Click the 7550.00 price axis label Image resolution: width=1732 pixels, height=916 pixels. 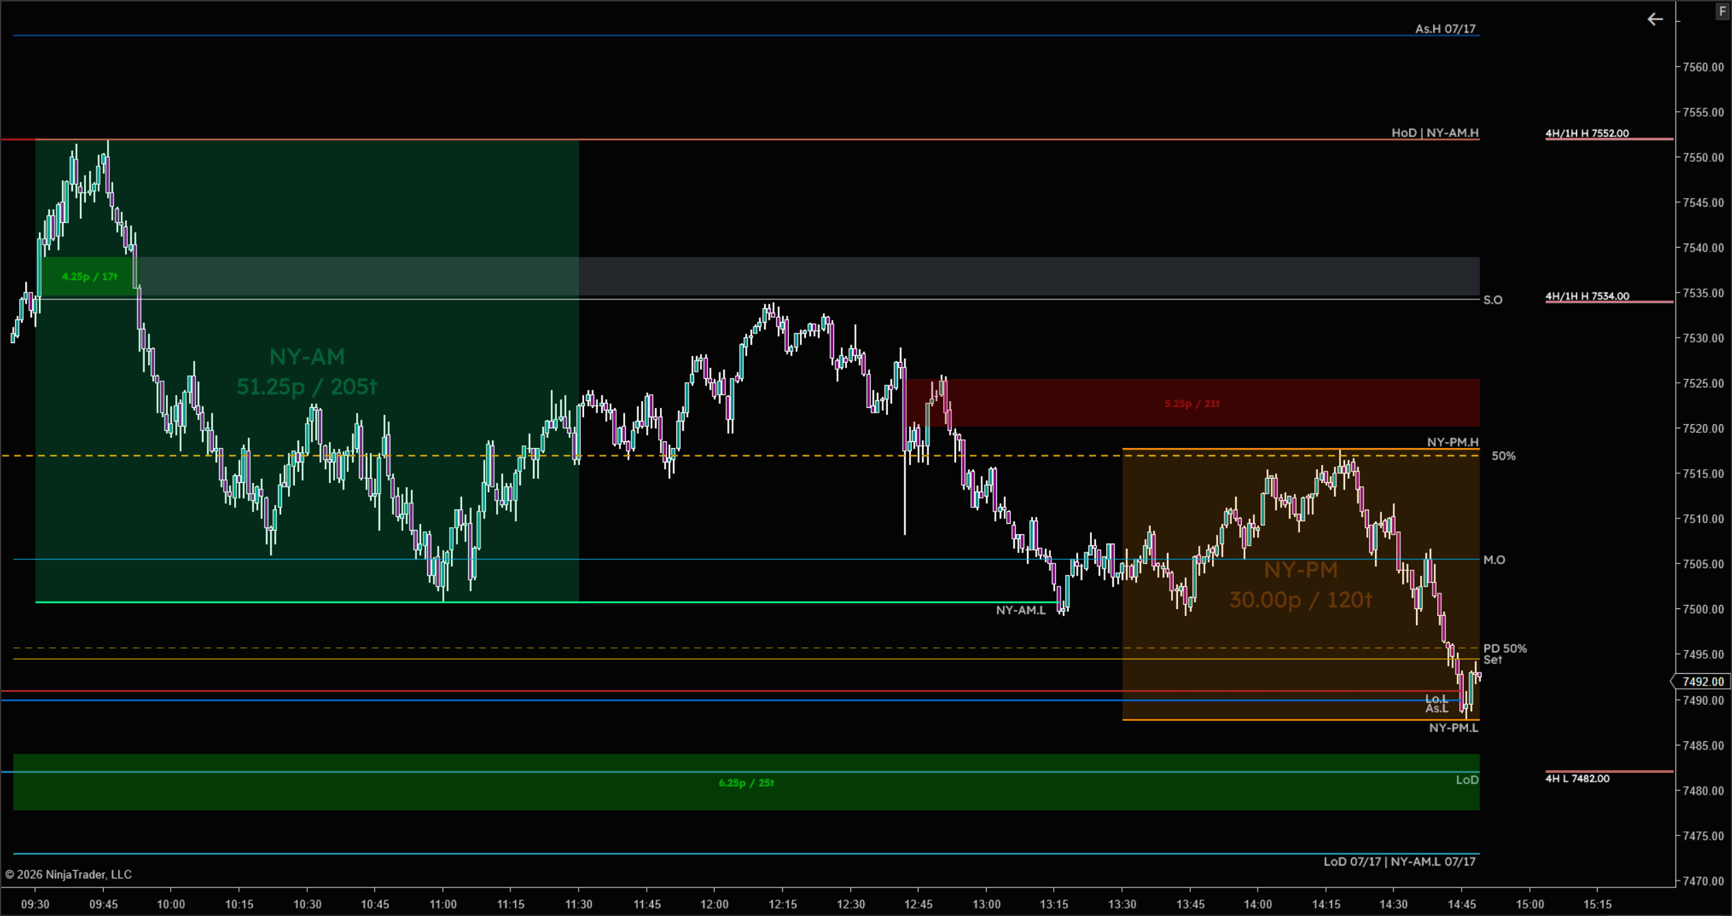pos(1703,158)
